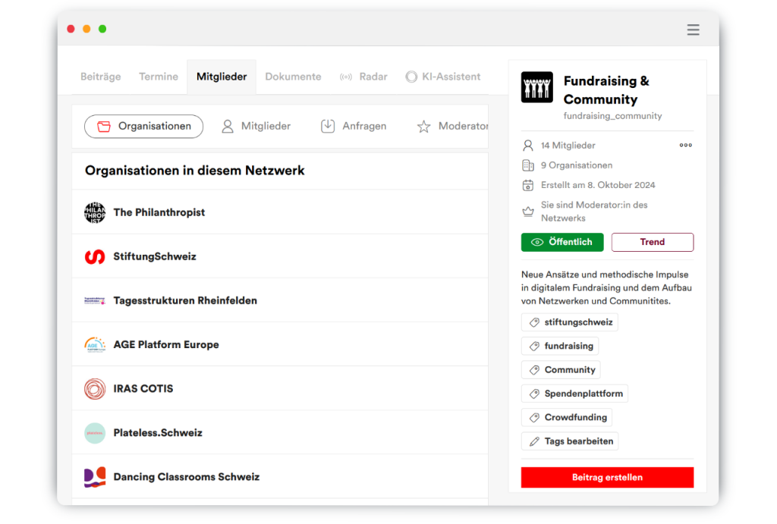Click the IRAS COTIS circular logo
The image size is (777, 524).
pos(95,389)
